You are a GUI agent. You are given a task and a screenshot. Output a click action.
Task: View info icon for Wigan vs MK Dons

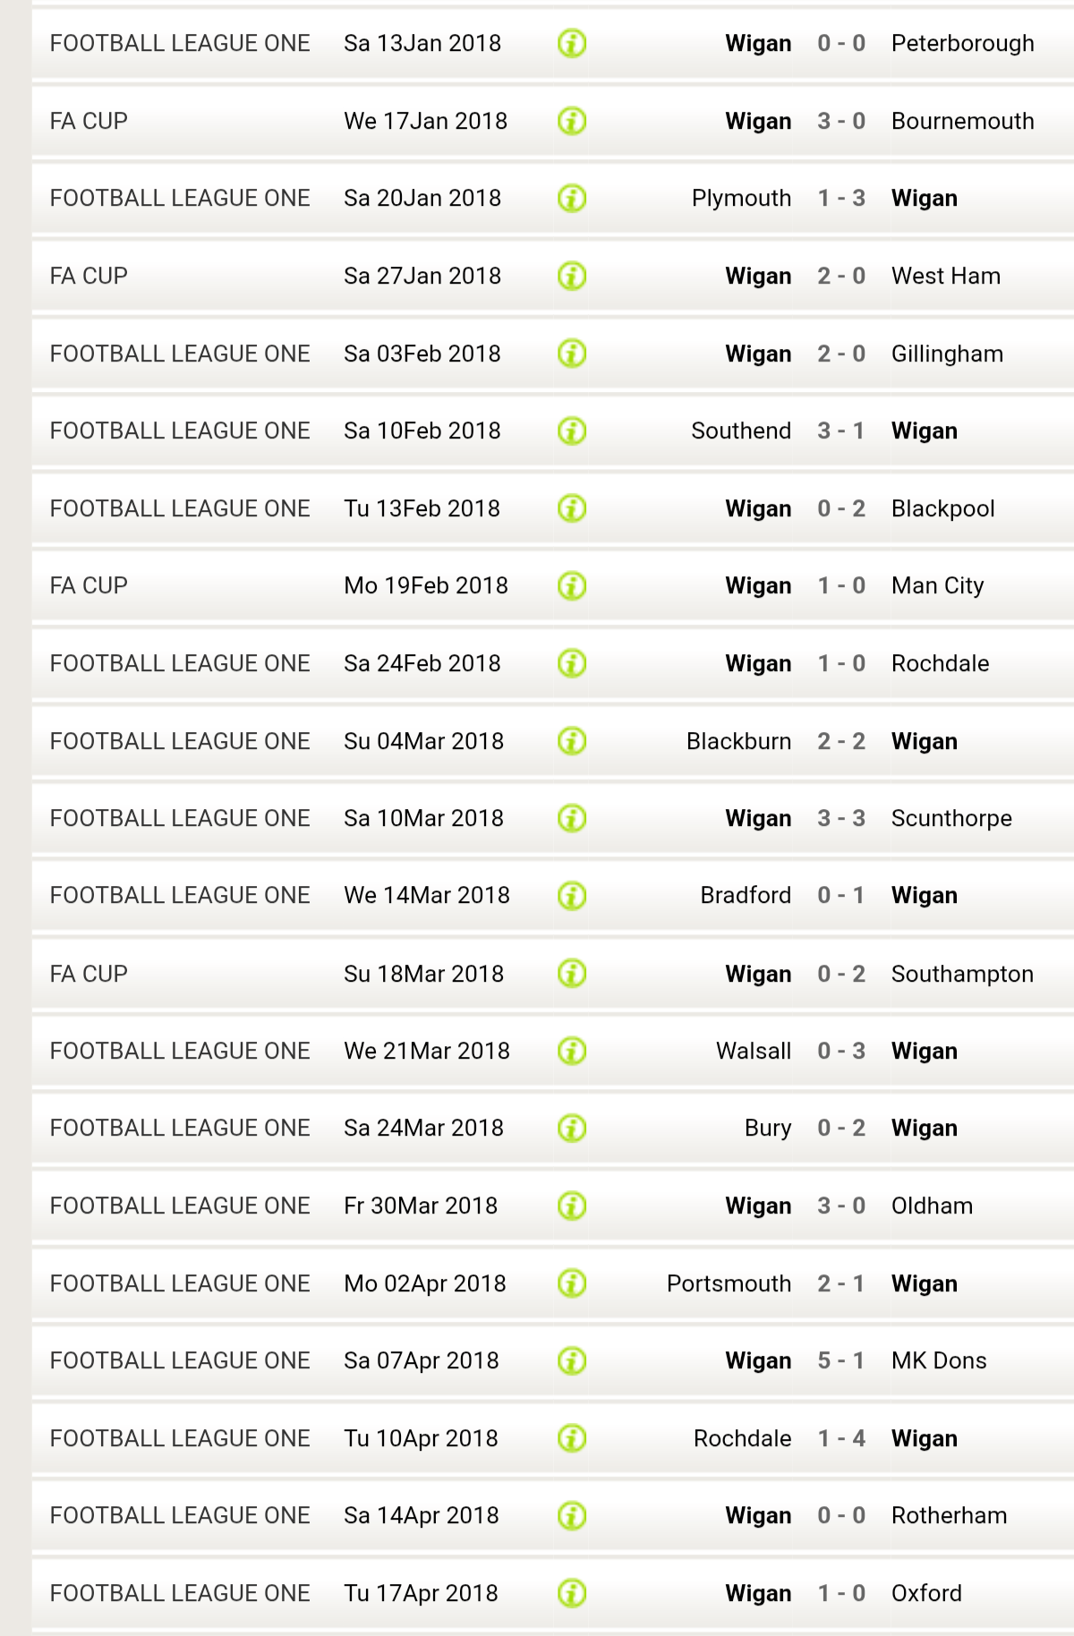point(572,1361)
